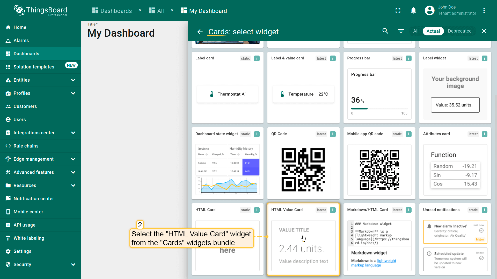Open notifications bell icon

[413, 11]
